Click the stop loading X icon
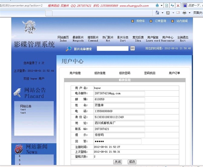Screen dimensions: 203x167 click(x=178, y=5)
